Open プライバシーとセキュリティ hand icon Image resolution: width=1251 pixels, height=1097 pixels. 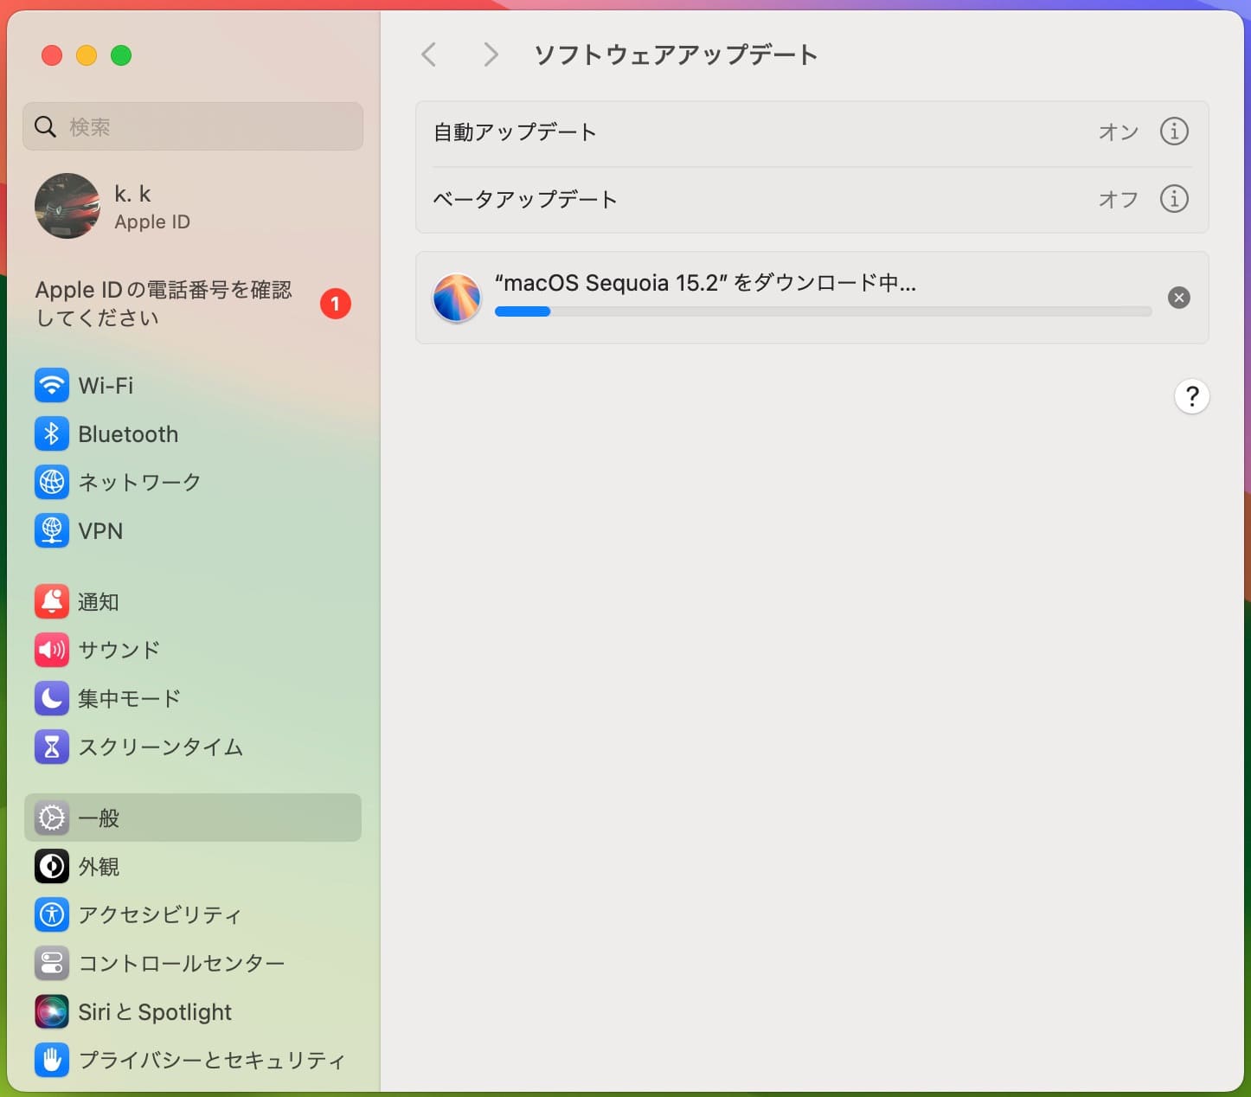pos(52,1060)
